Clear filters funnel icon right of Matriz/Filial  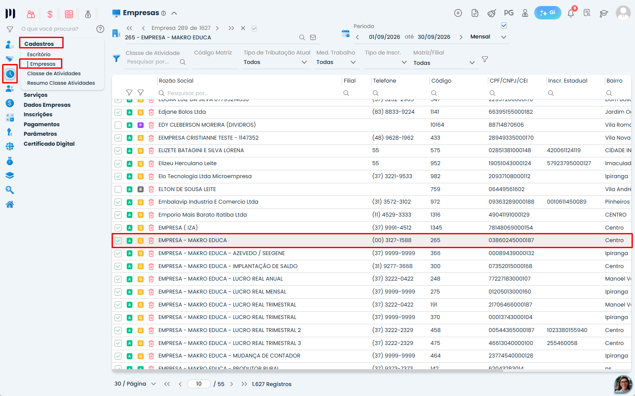coord(485,59)
